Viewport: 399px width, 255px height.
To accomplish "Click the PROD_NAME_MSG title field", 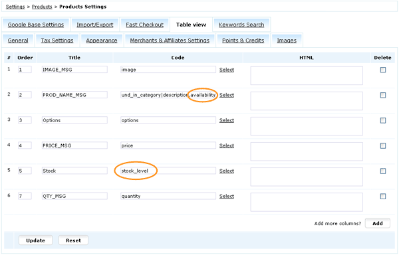I will 74,95.
